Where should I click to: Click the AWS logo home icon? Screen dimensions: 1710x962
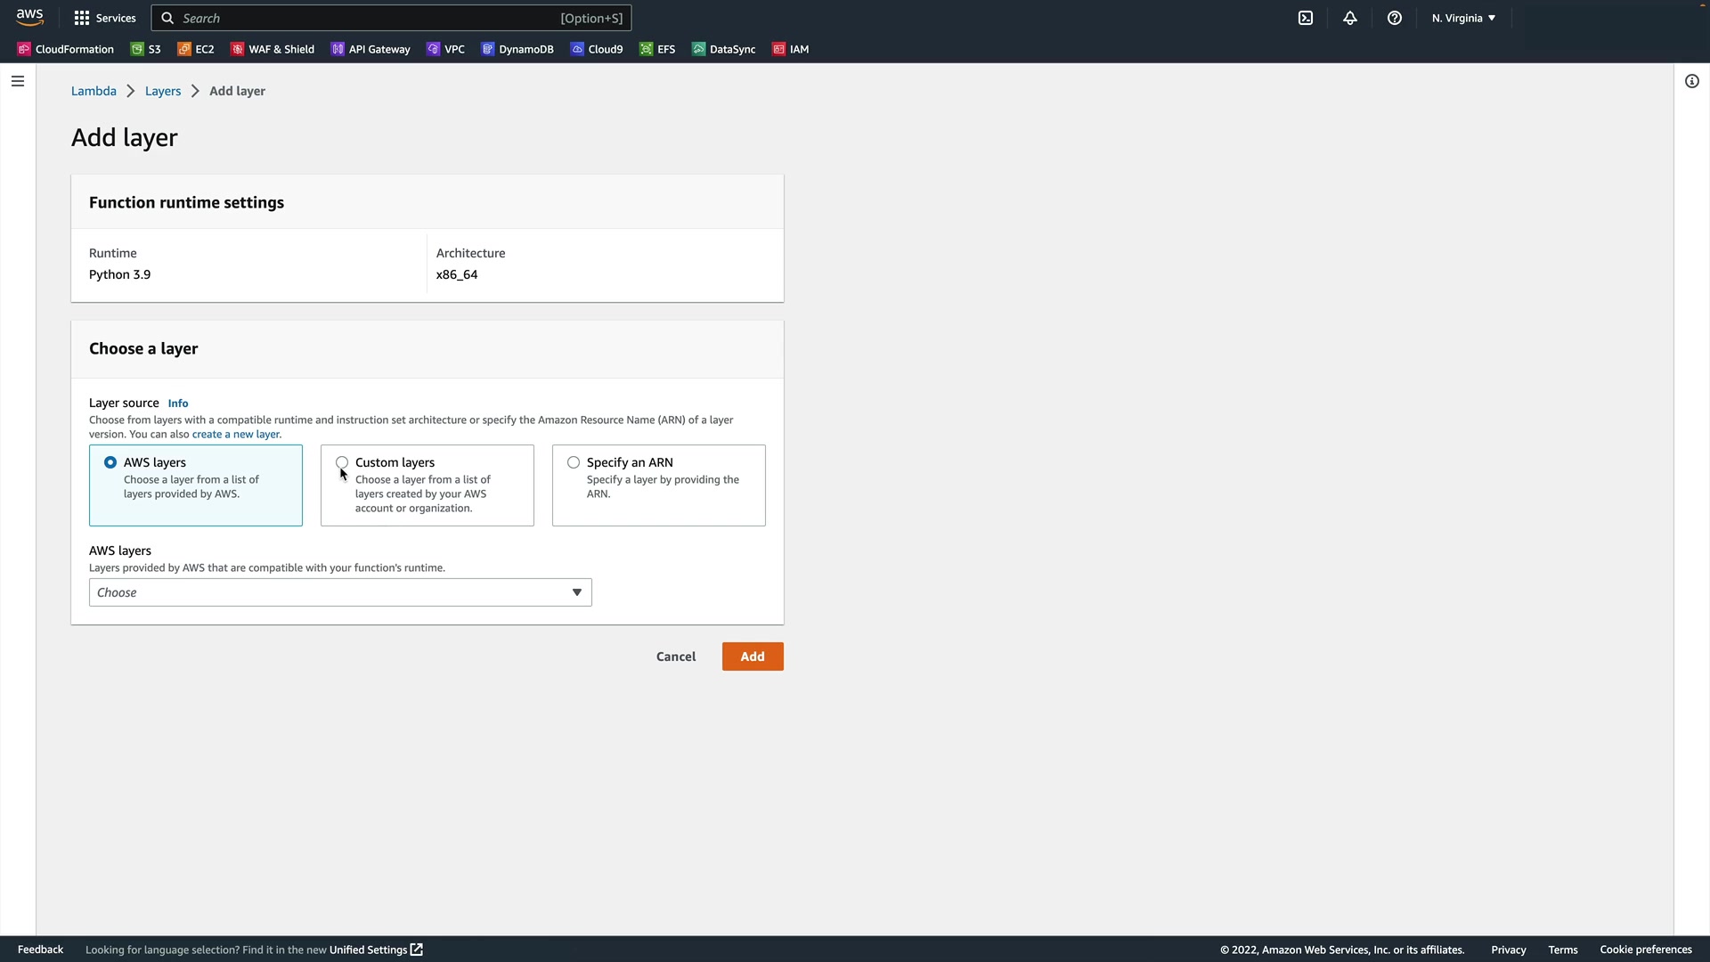point(29,18)
